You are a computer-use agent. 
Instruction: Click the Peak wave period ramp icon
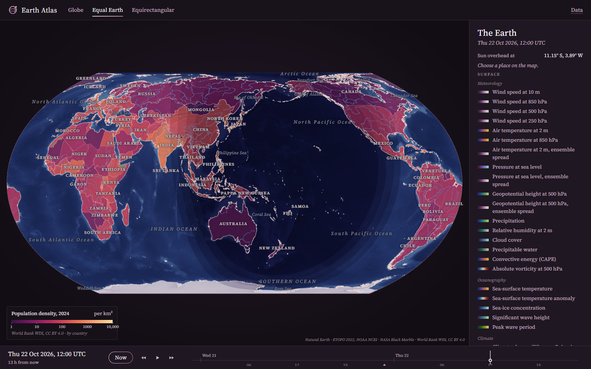pos(483,327)
